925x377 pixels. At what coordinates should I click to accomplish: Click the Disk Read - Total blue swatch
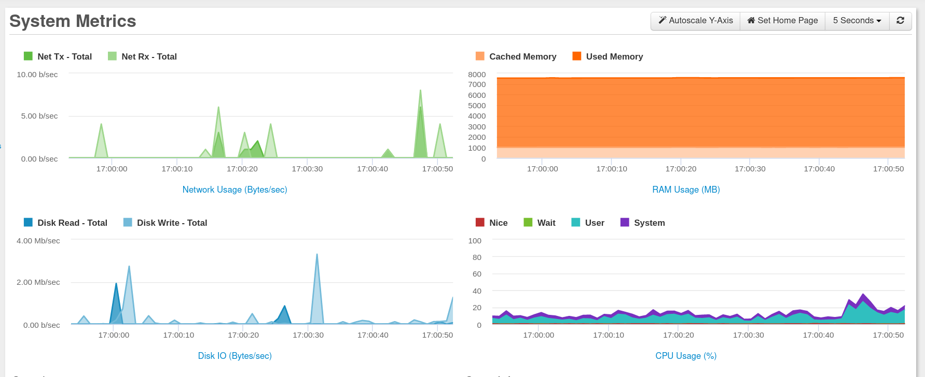[x=28, y=222]
